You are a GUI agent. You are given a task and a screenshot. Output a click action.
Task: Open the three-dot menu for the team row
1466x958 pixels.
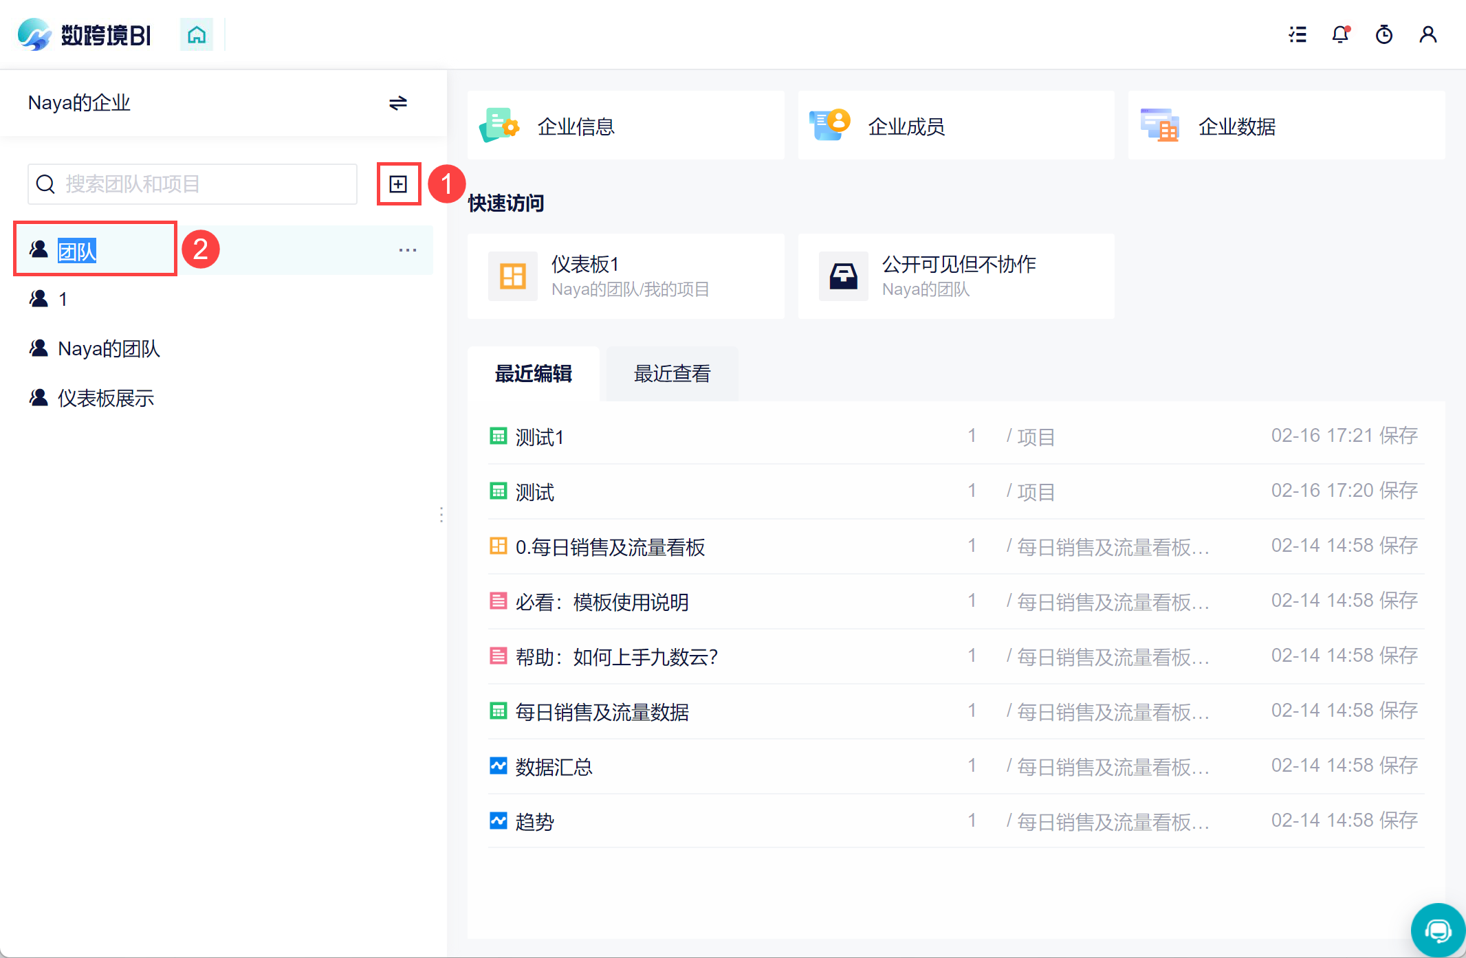pos(407,250)
